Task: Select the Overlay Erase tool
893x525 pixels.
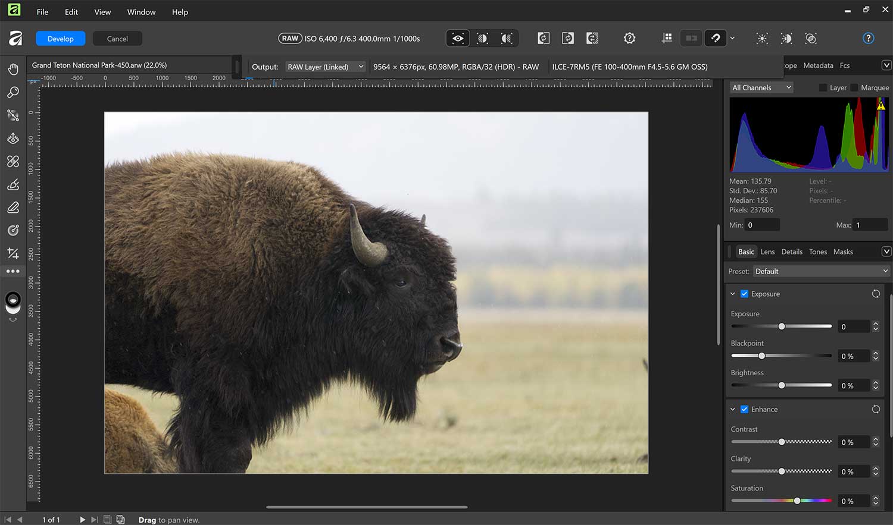Action: 13,208
